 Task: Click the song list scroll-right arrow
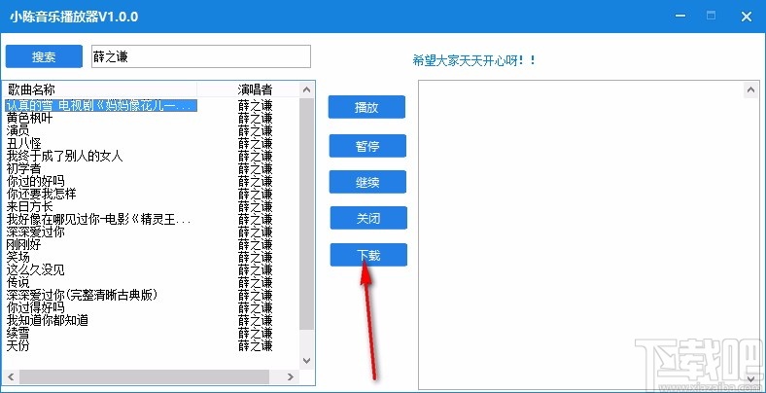point(291,376)
